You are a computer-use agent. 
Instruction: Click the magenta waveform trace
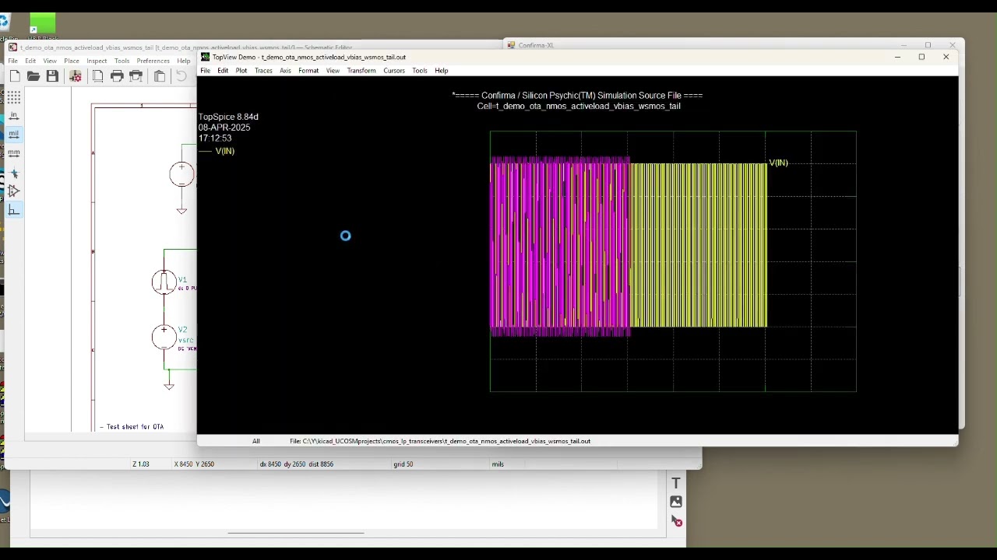559,246
